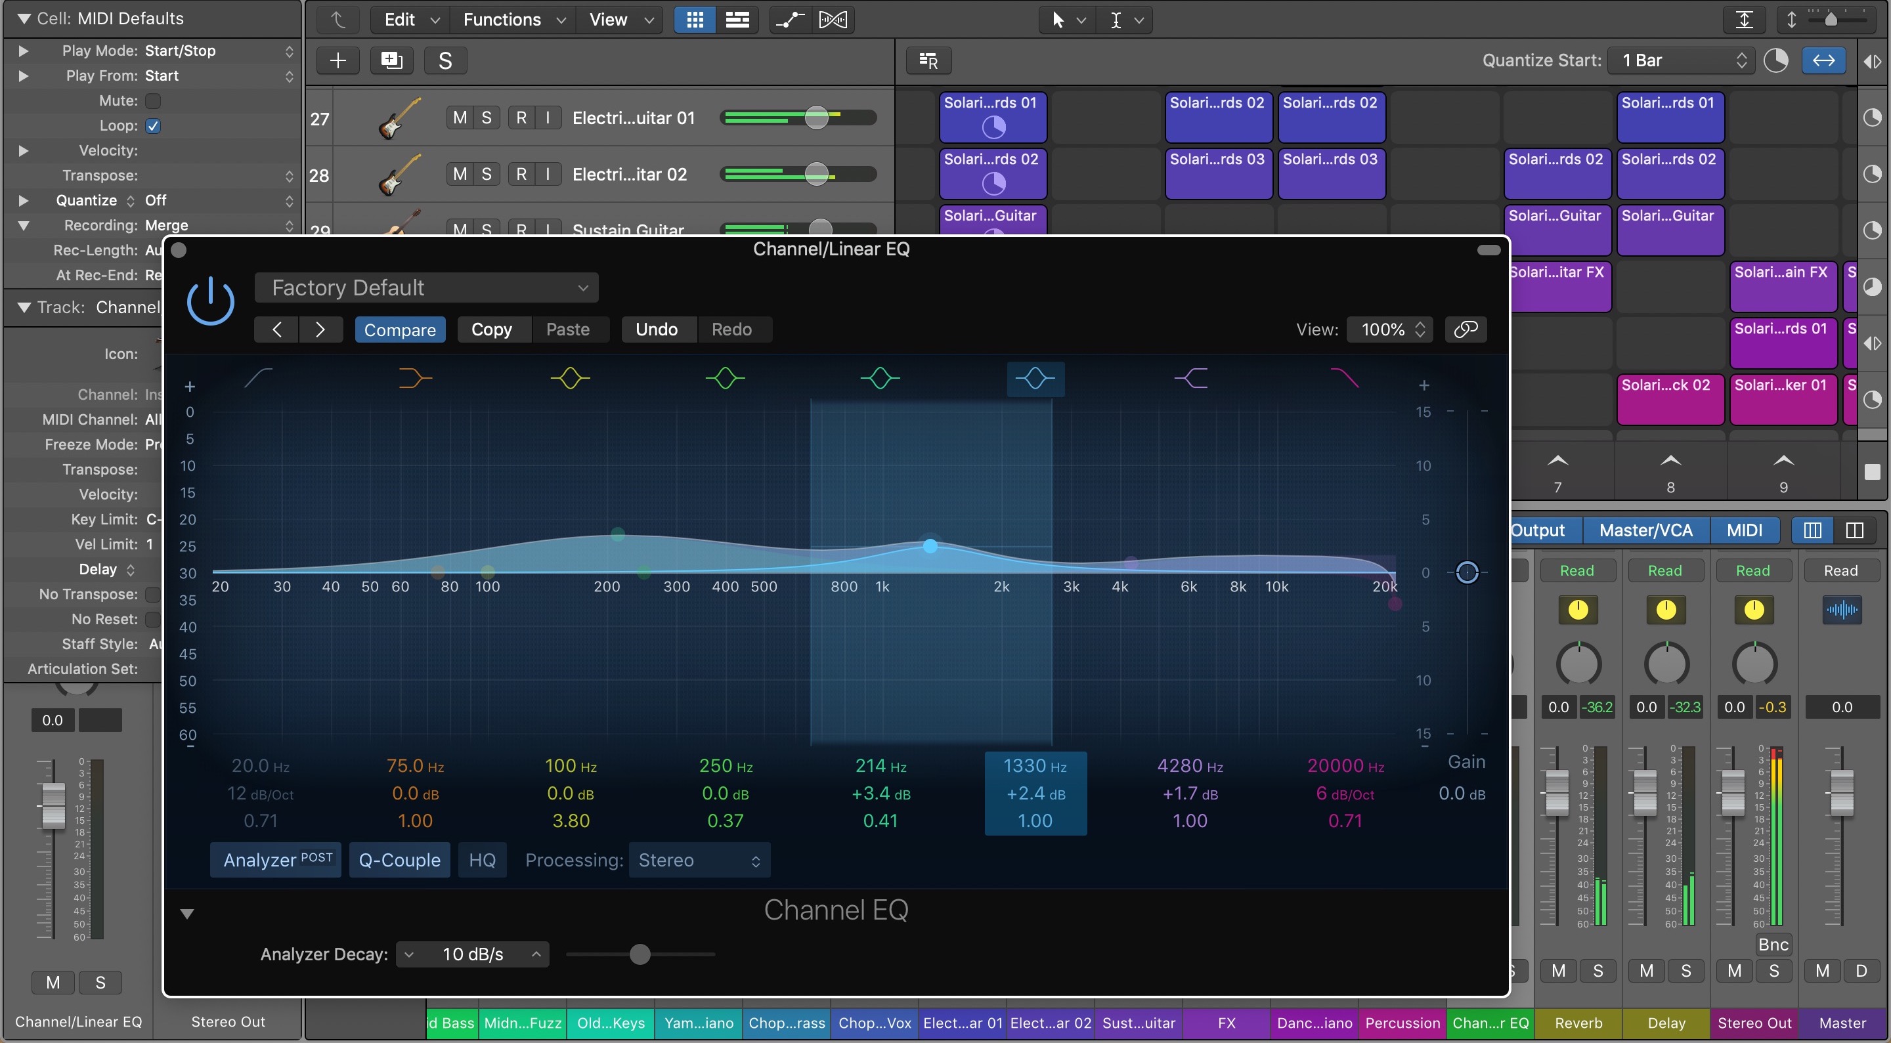The image size is (1891, 1043).
Task: Power off the Channel EQ plugin
Action: pos(211,301)
